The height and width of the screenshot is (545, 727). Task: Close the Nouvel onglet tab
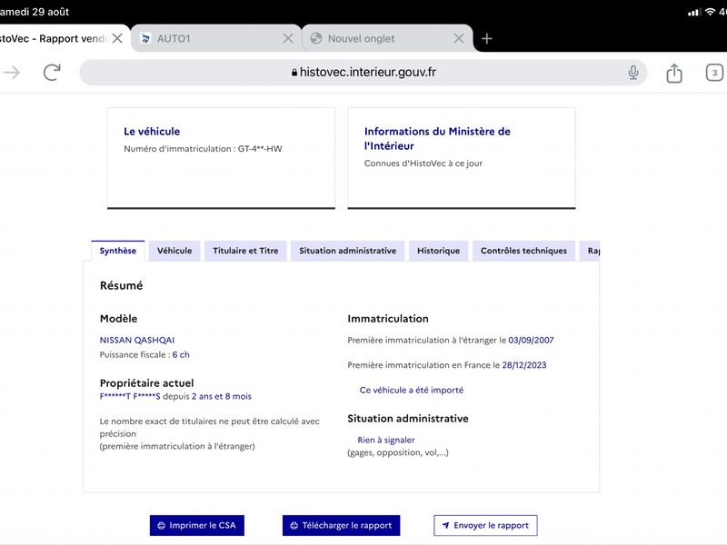click(x=459, y=38)
